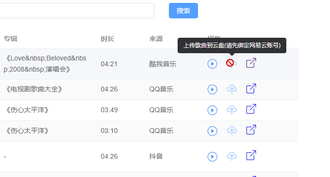Upload the 03:49 song to cloud disk
The height and width of the screenshot is (177, 330).
231,110
